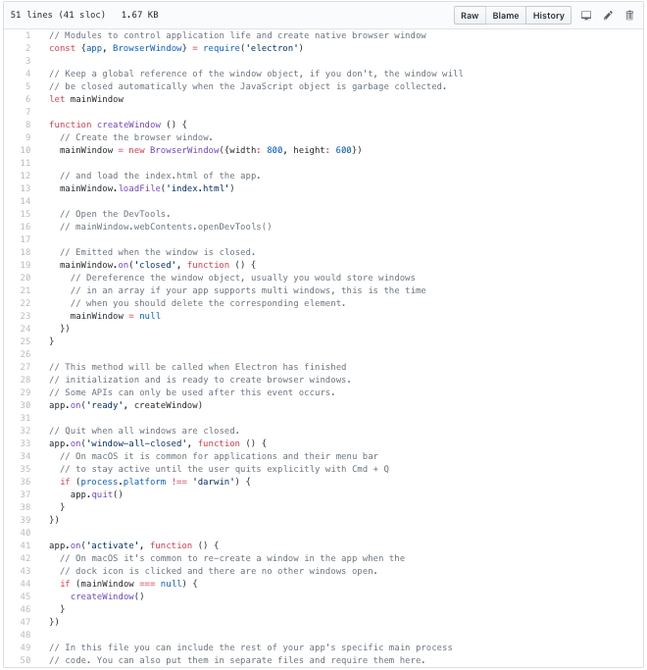Image resolution: width=647 pixels, height=670 pixels.
Task: Click the height value 600
Action: pos(343,150)
